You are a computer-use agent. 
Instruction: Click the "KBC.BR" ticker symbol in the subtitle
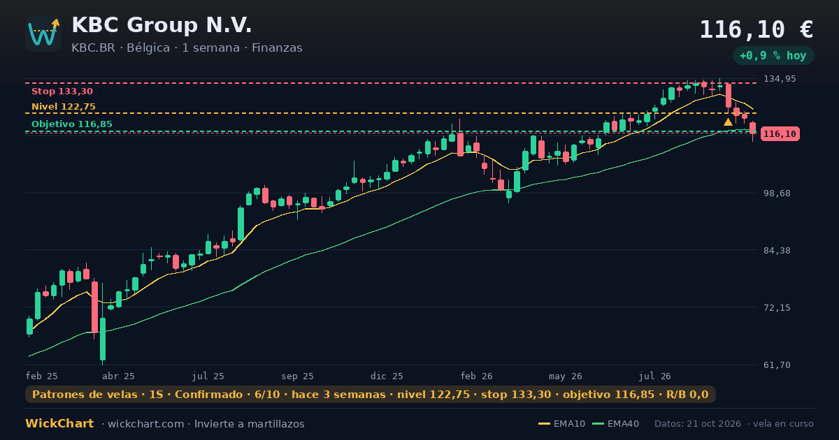[x=93, y=48]
